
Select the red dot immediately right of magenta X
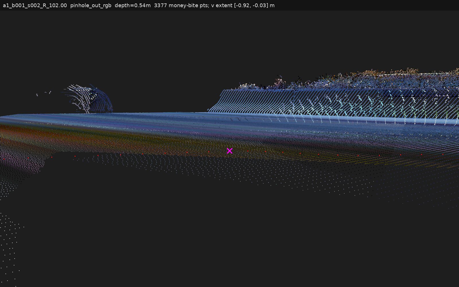[248, 151]
